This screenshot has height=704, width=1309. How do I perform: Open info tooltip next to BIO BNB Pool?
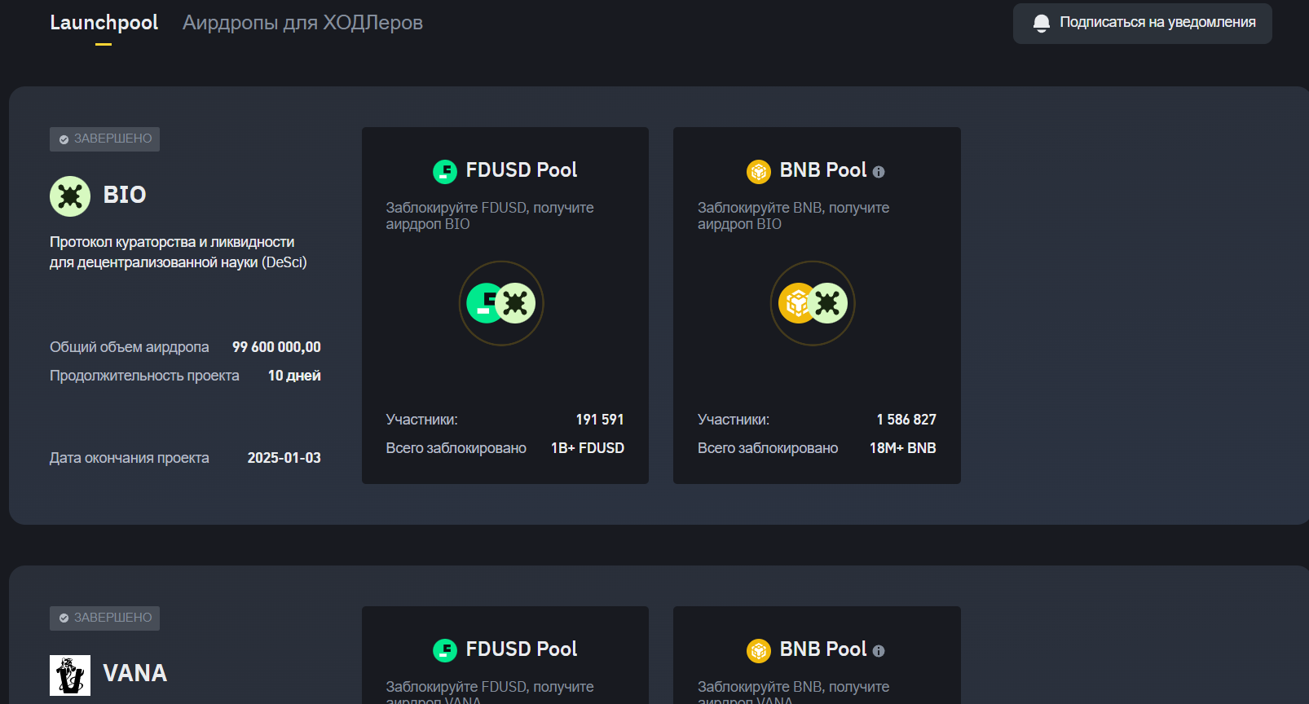pyautogui.click(x=879, y=172)
